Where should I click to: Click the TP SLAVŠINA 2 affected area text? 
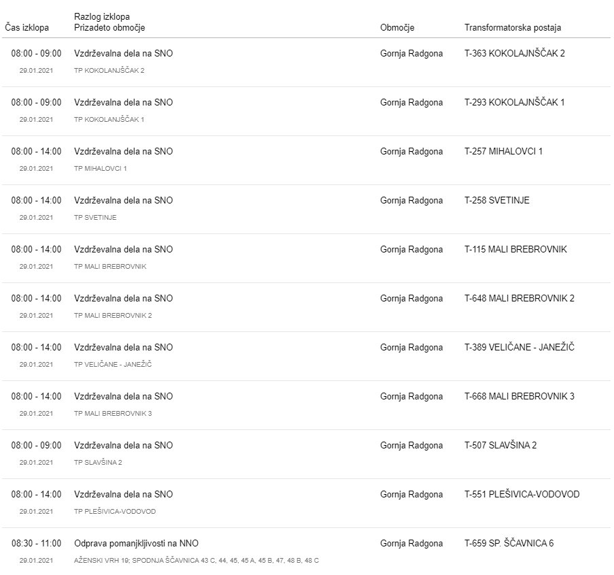(98, 463)
